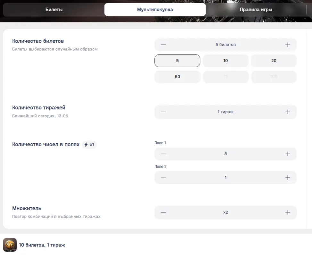Click the Поле 1 value 8
312x255 pixels.
click(x=226, y=154)
